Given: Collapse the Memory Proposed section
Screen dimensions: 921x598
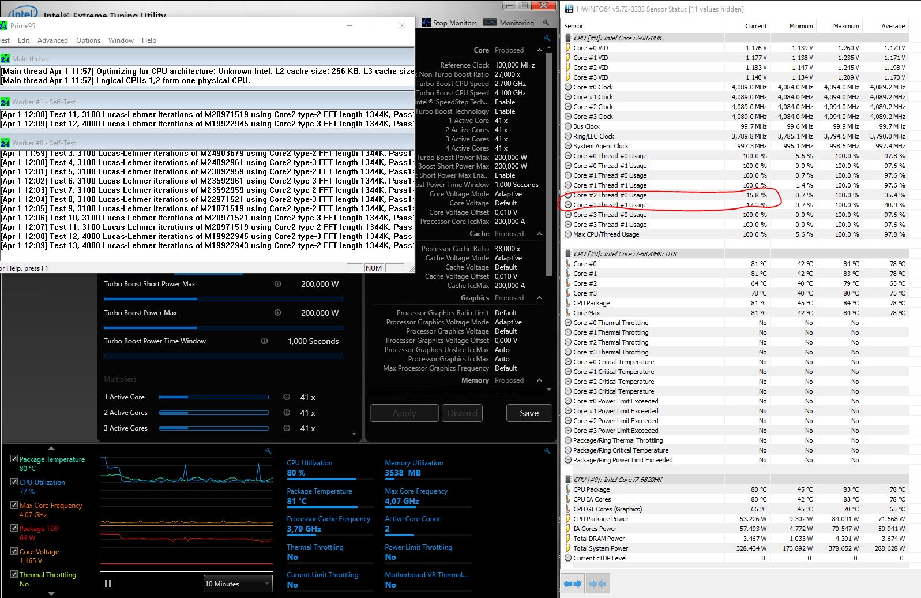Looking at the screenshot, I should coord(539,380).
